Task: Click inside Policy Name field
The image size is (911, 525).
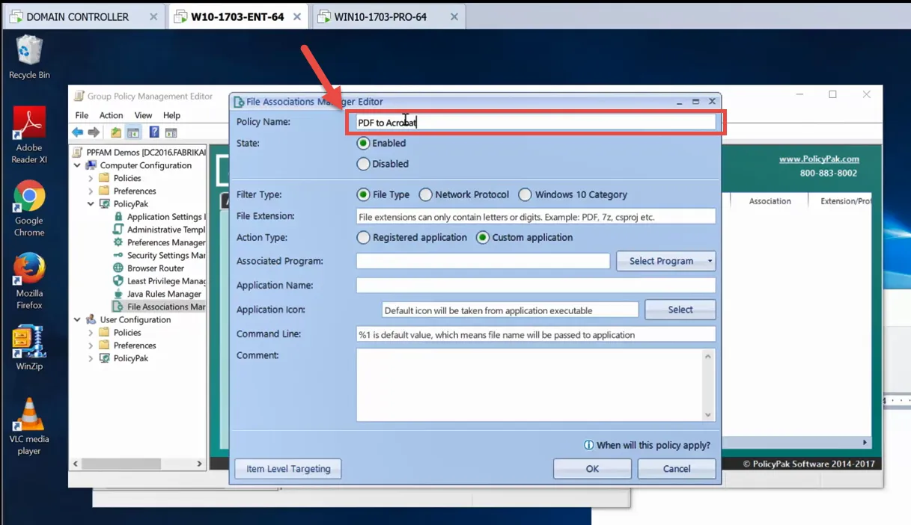Action: point(535,122)
